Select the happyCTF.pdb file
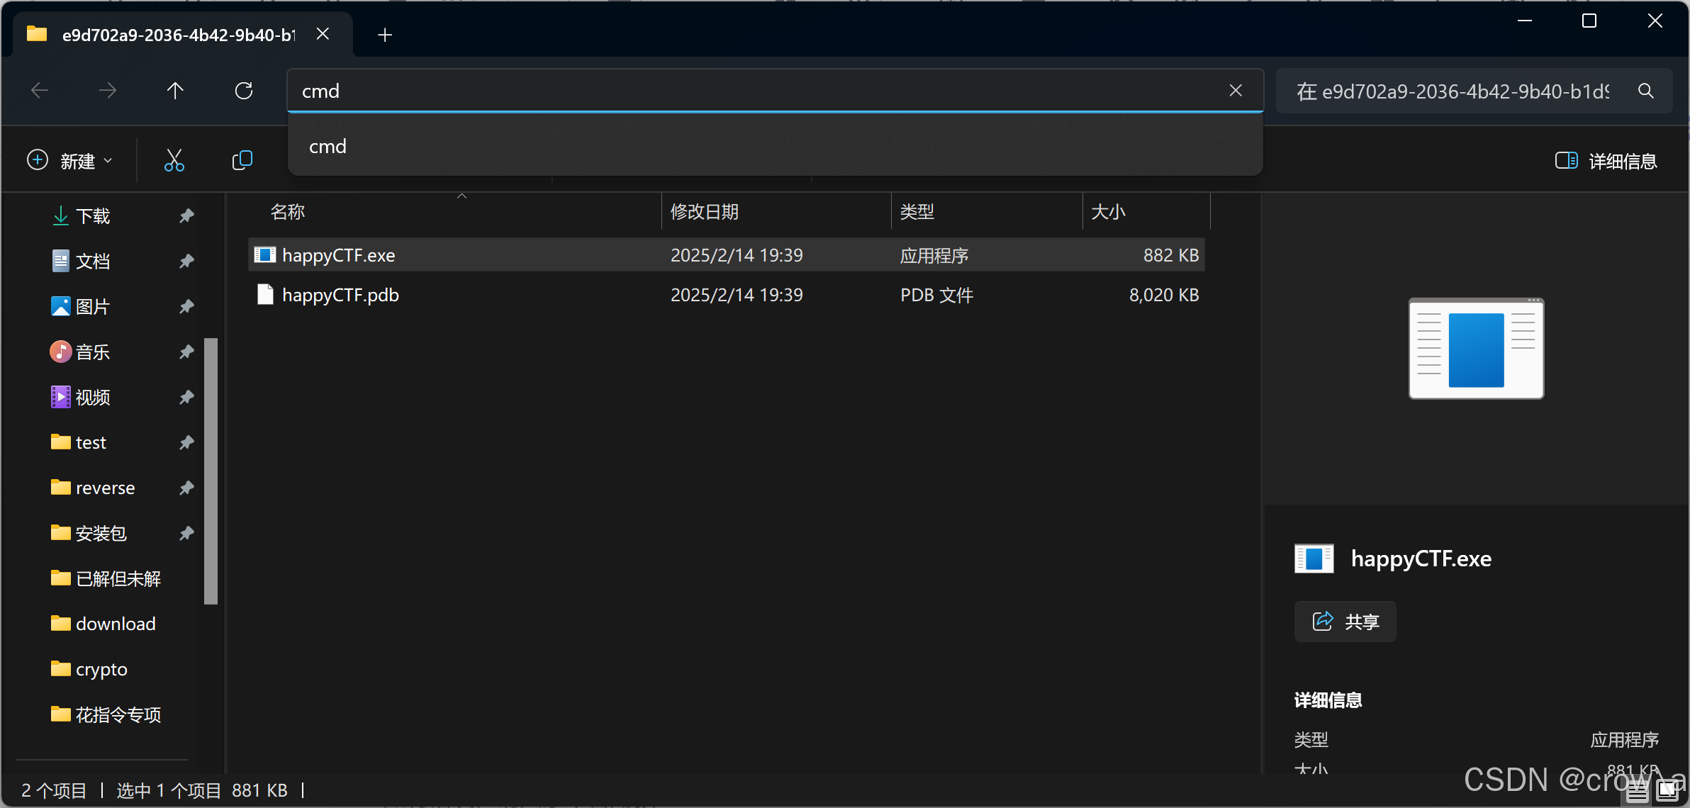The width and height of the screenshot is (1690, 808). pyautogui.click(x=340, y=295)
